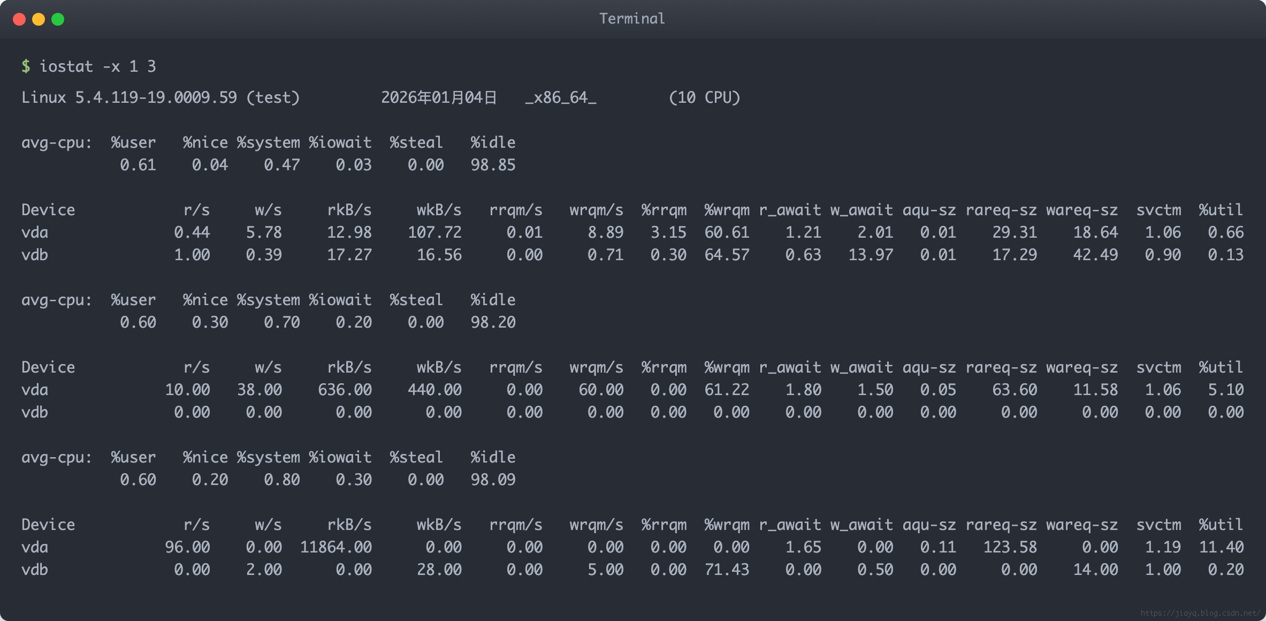Viewport: 1266px width, 621px height.
Task: Click the 11864.00 rkB/s value
Action: [x=335, y=547]
